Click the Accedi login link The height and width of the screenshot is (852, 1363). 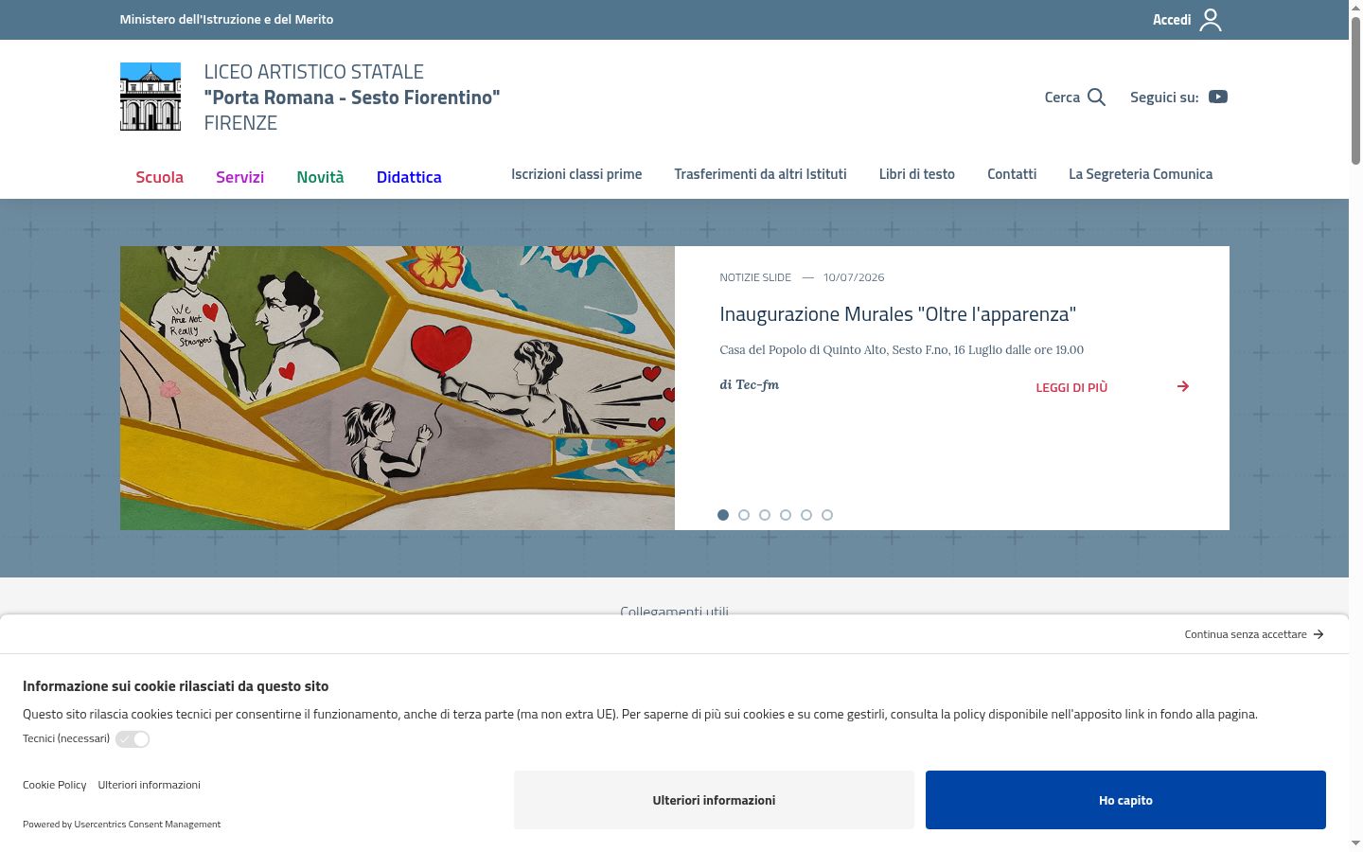(x=1172, y=20)
